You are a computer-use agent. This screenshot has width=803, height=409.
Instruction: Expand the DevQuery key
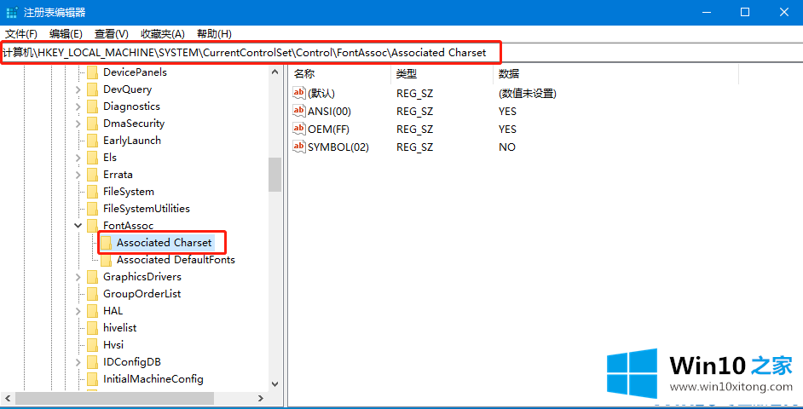tap(78, 89)
